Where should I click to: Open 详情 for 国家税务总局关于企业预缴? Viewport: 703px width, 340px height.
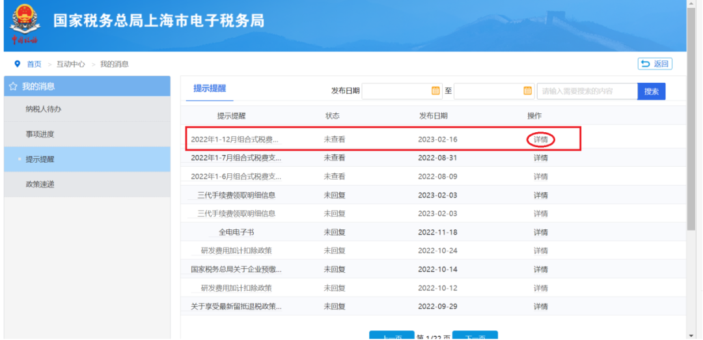(x=541, y=270)
